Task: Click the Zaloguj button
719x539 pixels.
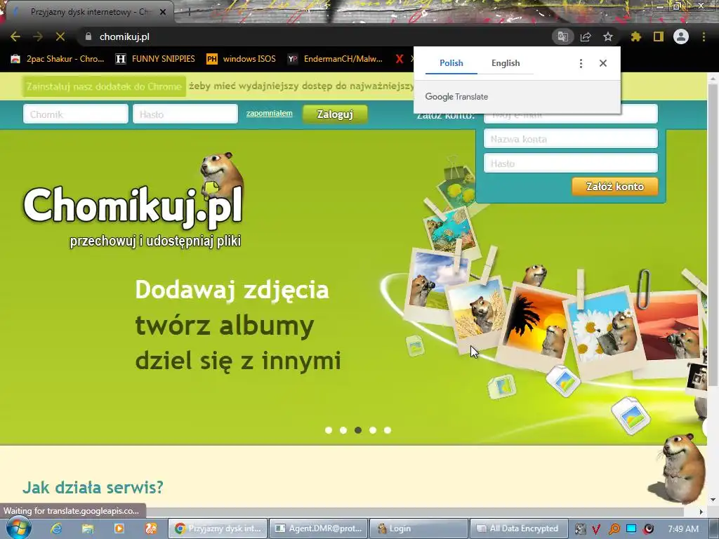Action: click(x=335, y=114)
